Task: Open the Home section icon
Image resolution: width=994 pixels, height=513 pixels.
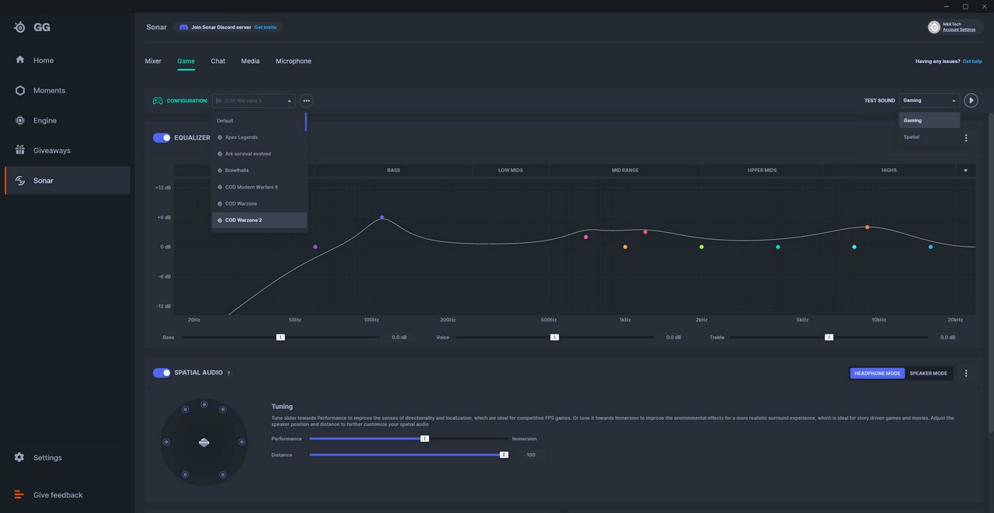Action: pyautogui.click(x=19, y=60)
